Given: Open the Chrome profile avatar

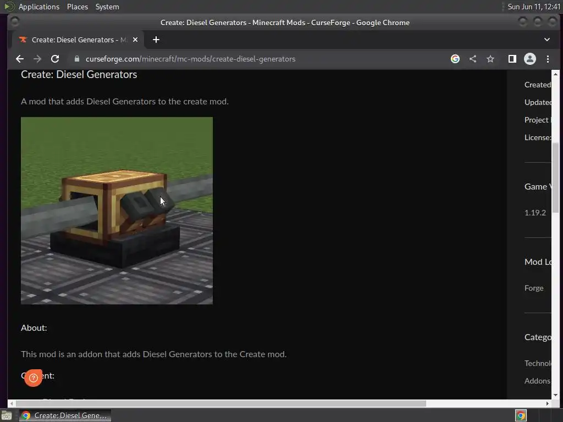Looking at the screenshot, I should pyautogui.click(x=530, y=59).
